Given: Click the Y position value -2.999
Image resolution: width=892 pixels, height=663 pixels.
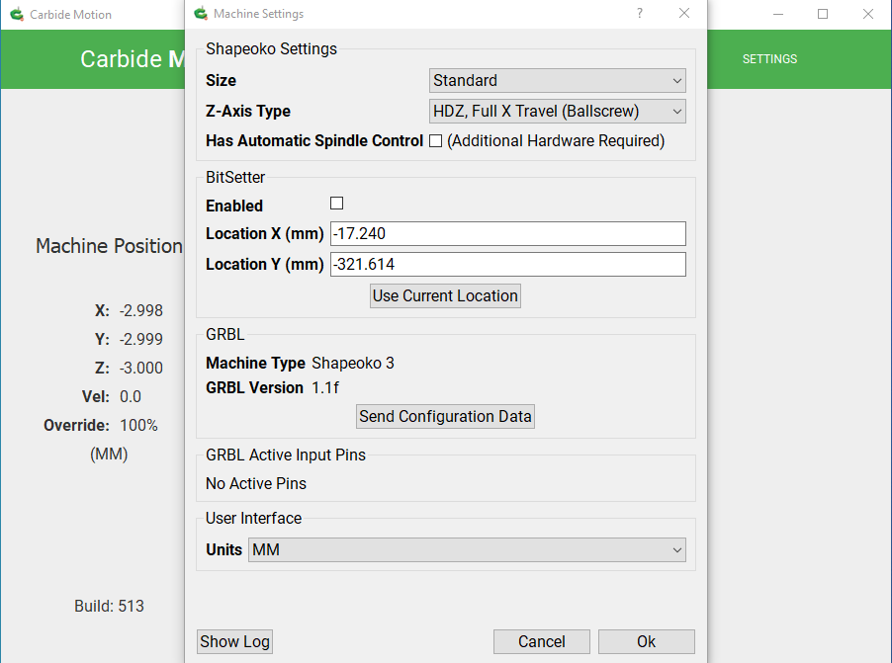Looking at the screenshot, I should (141, 339).
